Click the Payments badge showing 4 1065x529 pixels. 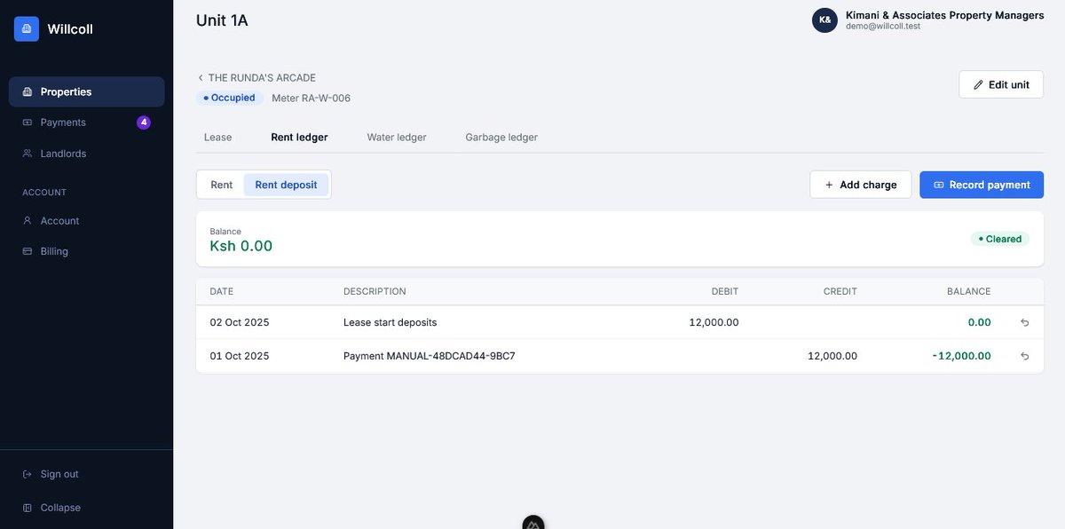144,122
